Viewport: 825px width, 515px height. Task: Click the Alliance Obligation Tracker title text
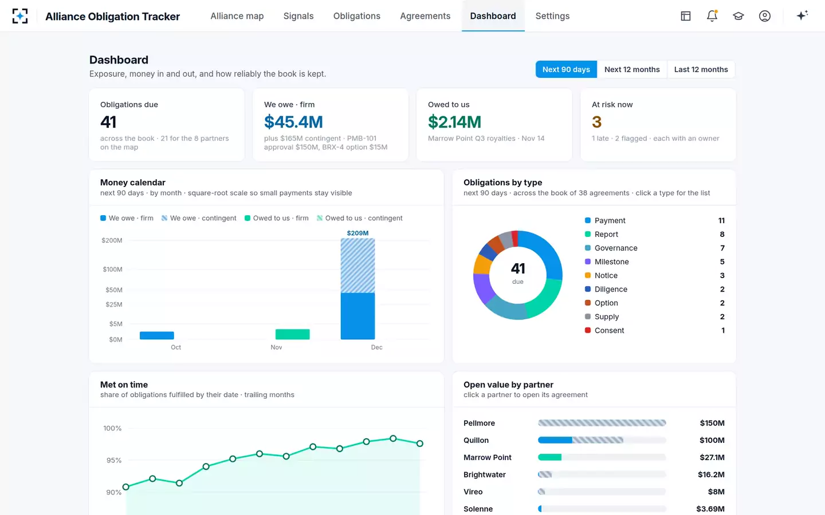coord(113,17)
